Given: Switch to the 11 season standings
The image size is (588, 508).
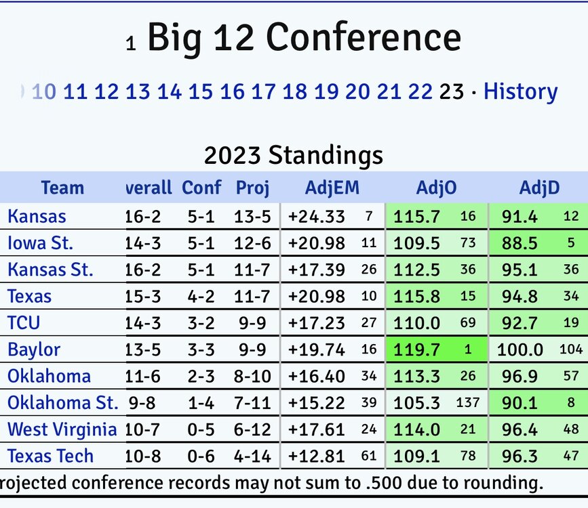Looking at the screenshot, I should tap(75, 91).
